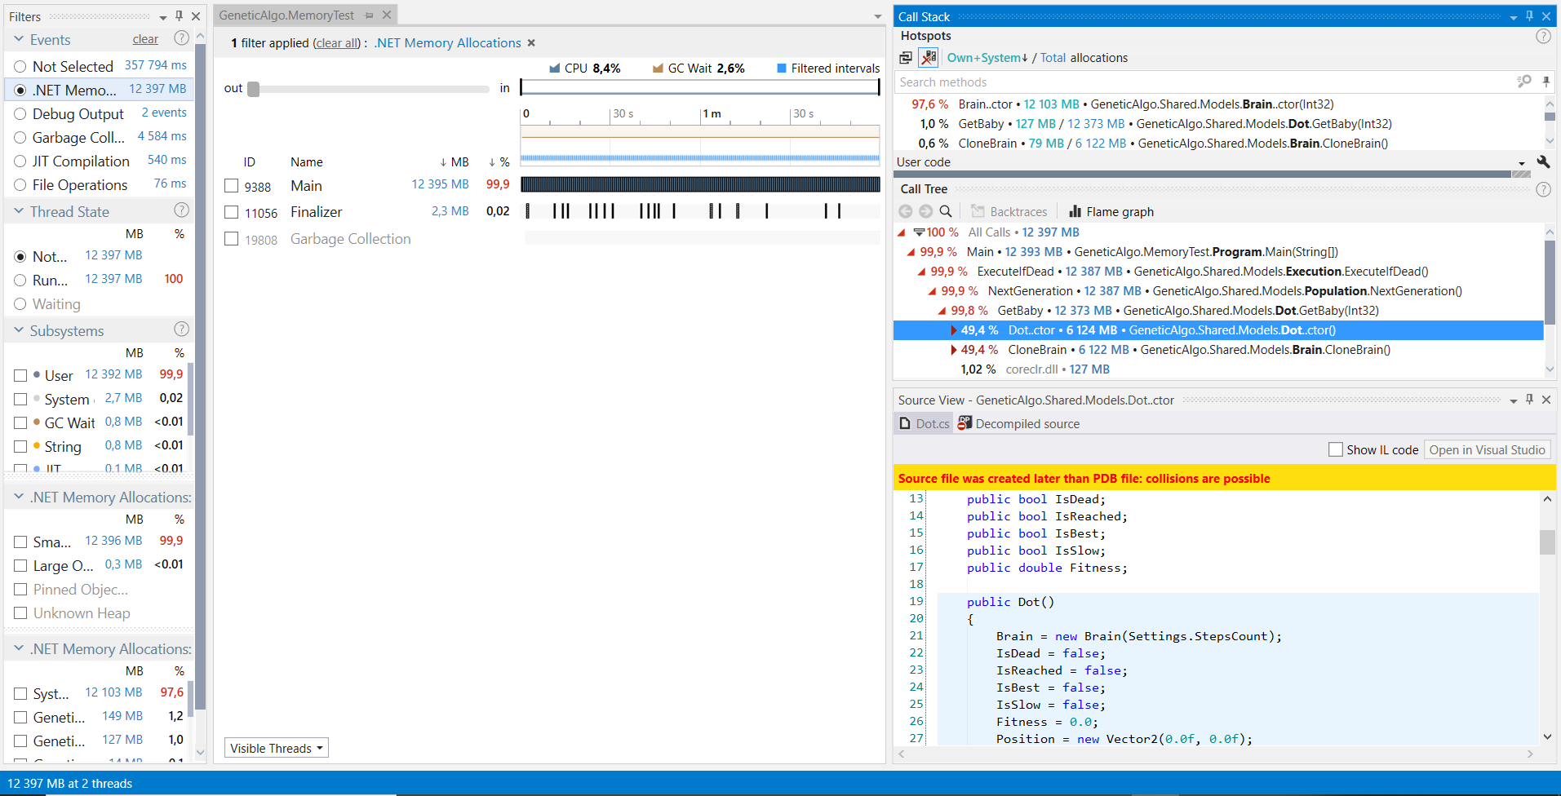1561x796 pixels.
Task: Select the Garbage Collection event radio button
Action: pos(20,138)
